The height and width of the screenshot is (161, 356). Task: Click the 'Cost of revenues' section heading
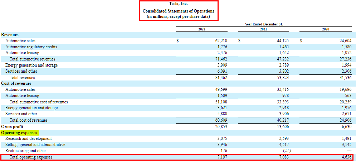tap(16, 83)
